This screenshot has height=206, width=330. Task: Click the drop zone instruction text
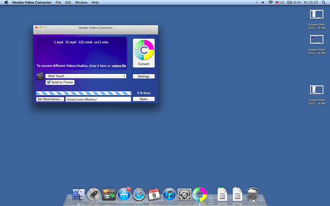pos(73,66)
